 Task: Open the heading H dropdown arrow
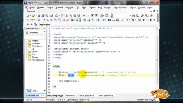tap(147, 20)
